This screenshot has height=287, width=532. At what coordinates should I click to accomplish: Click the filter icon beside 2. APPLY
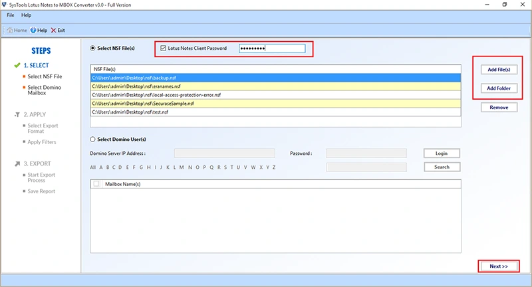click(x=17, y=114)
